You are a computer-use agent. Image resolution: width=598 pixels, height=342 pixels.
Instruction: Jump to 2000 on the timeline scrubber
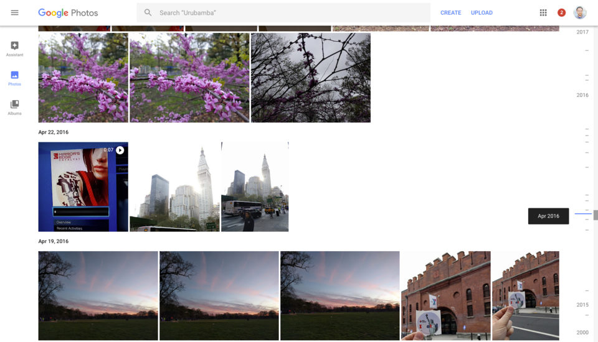(x=582, y=333)
